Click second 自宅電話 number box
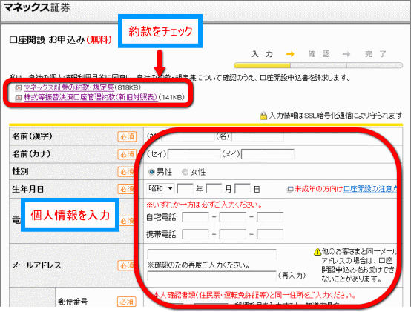 point(233,217)
